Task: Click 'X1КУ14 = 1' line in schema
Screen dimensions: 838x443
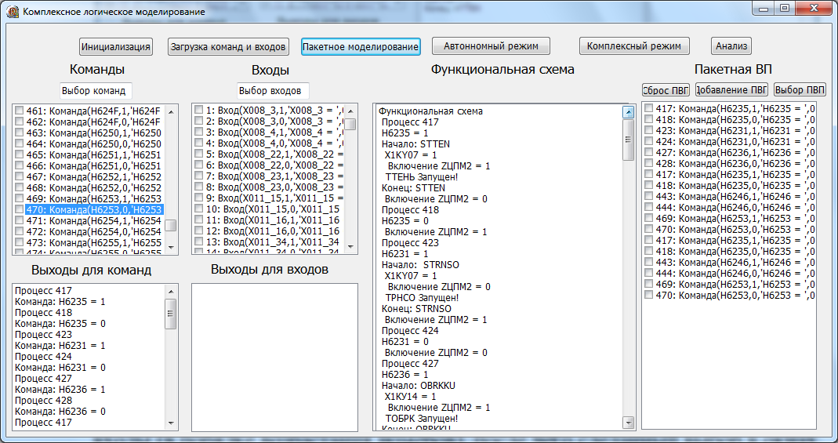Action: coord(411,397)
